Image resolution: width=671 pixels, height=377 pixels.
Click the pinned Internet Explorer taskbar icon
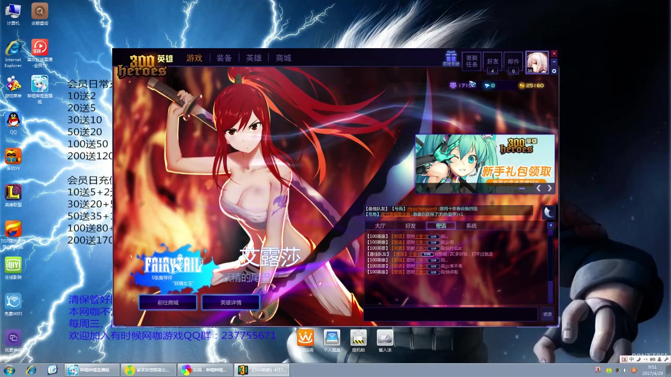coord(31,370)
